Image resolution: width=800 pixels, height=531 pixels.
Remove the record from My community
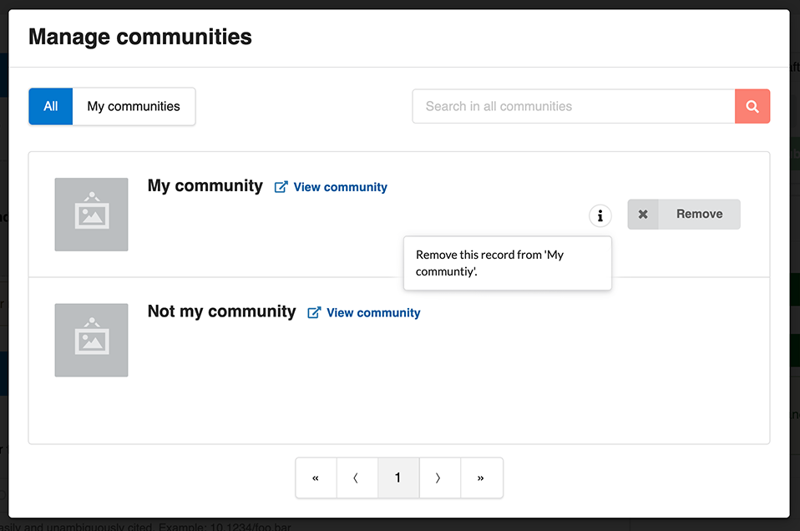pyautogui.click(x=698, y=214)
